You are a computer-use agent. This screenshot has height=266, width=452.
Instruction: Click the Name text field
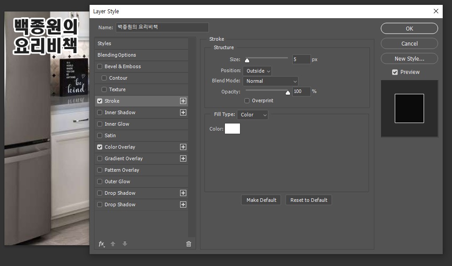click(x=162, y=27)
